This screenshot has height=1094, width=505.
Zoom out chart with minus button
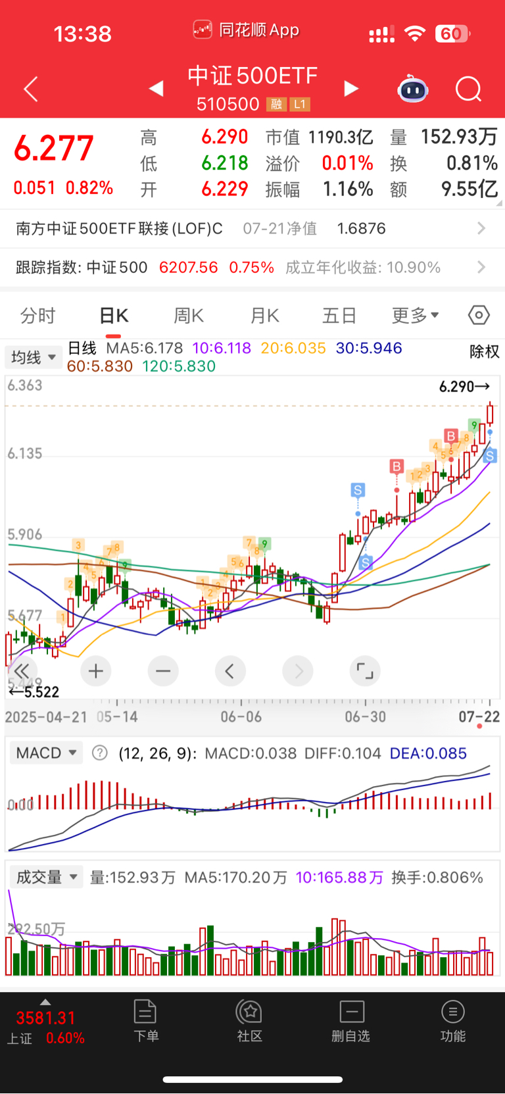tap(163, 671)
